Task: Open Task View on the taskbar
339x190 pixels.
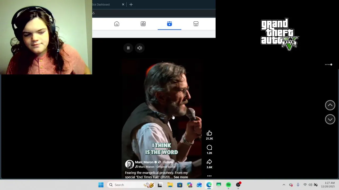Action: [160, 185]
